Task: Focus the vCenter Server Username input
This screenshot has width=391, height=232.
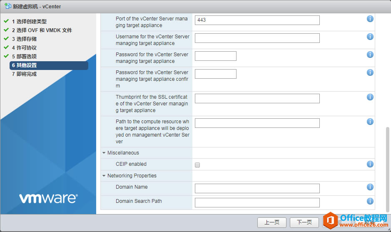Action: (257, 38)
